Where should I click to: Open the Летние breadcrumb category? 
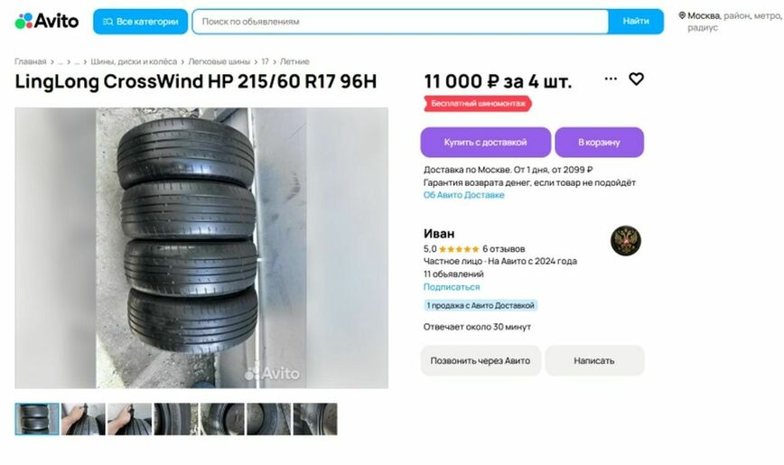294,61
